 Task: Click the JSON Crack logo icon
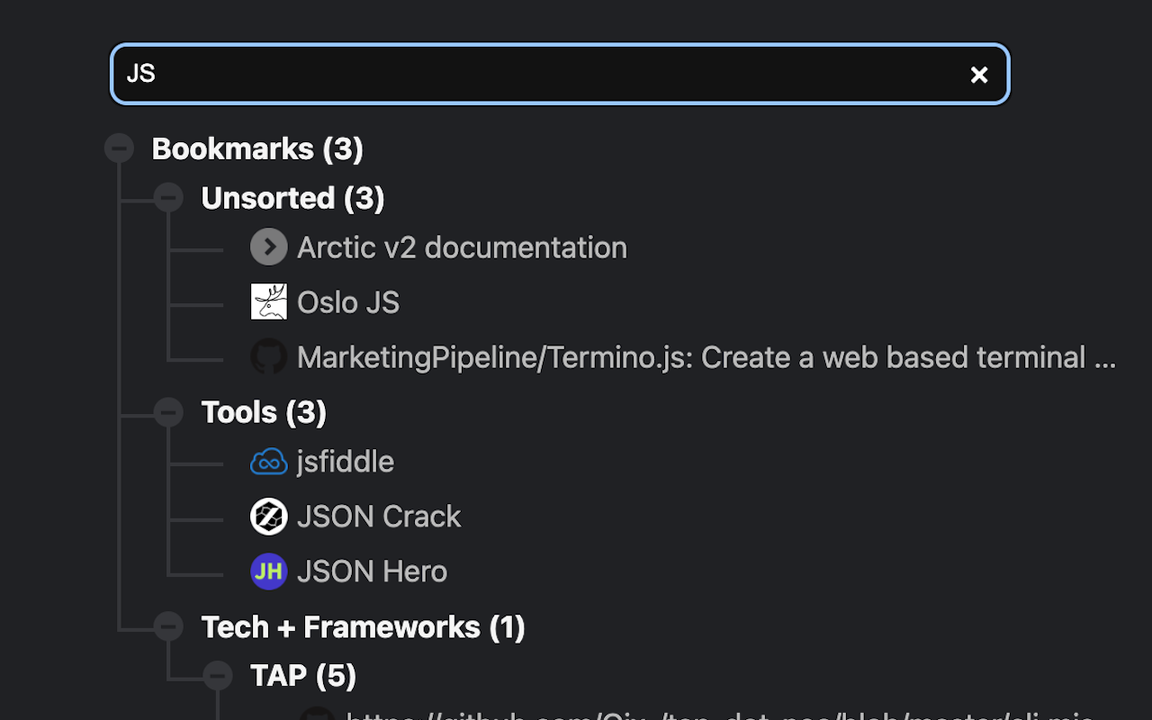click(268, 517)
